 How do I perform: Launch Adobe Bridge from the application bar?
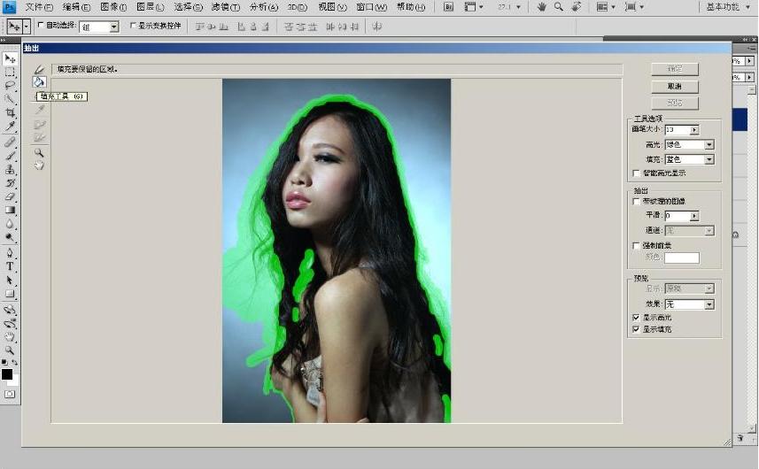pyautogui.click(x=449, y=7)
